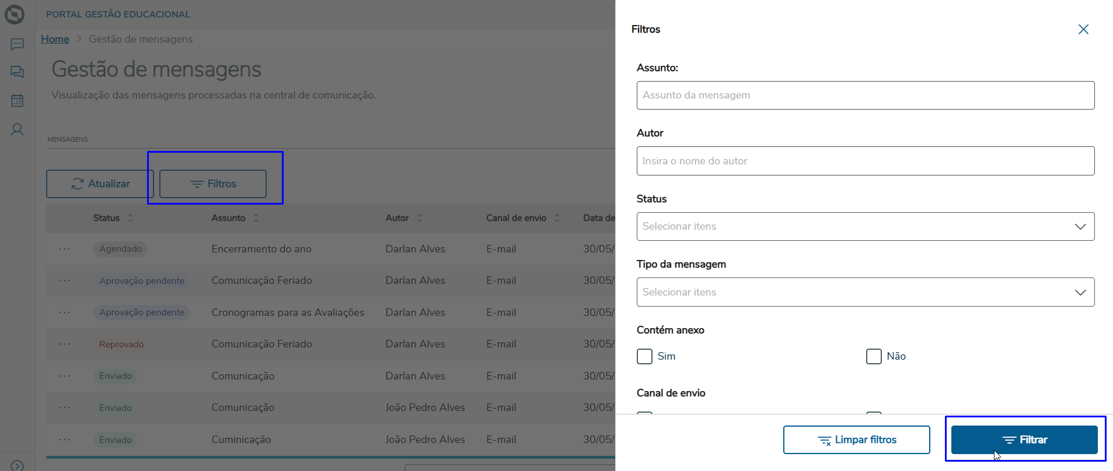Click the Autor name input field
The width and height of the screenshot is (1113, 471).
[x=865, y=161]
